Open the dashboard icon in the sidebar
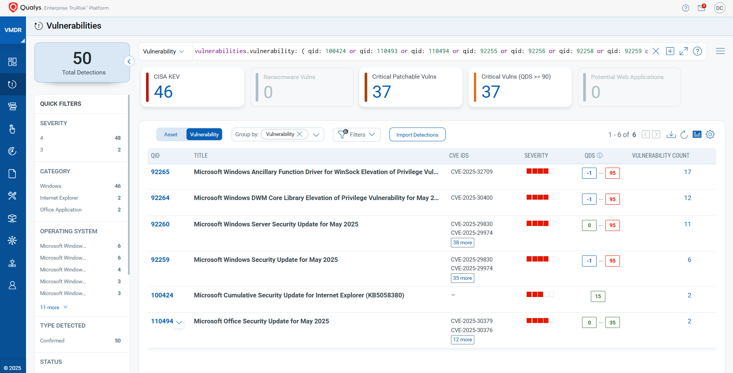This screenshot has height=373, width=733. 12,62
